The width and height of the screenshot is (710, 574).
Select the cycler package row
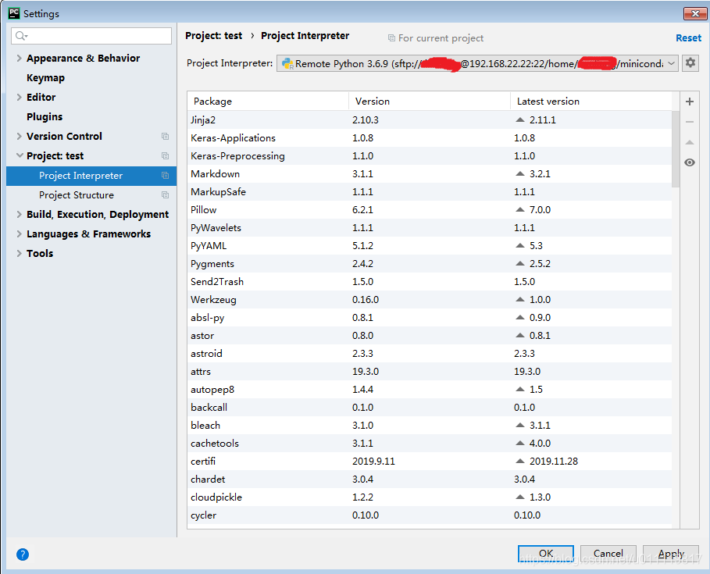click(430, 515)
